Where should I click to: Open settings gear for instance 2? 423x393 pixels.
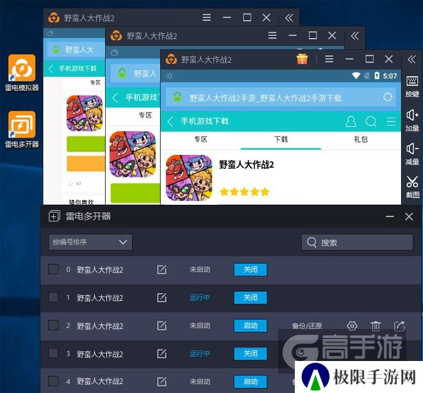click(x=352, y=326)
